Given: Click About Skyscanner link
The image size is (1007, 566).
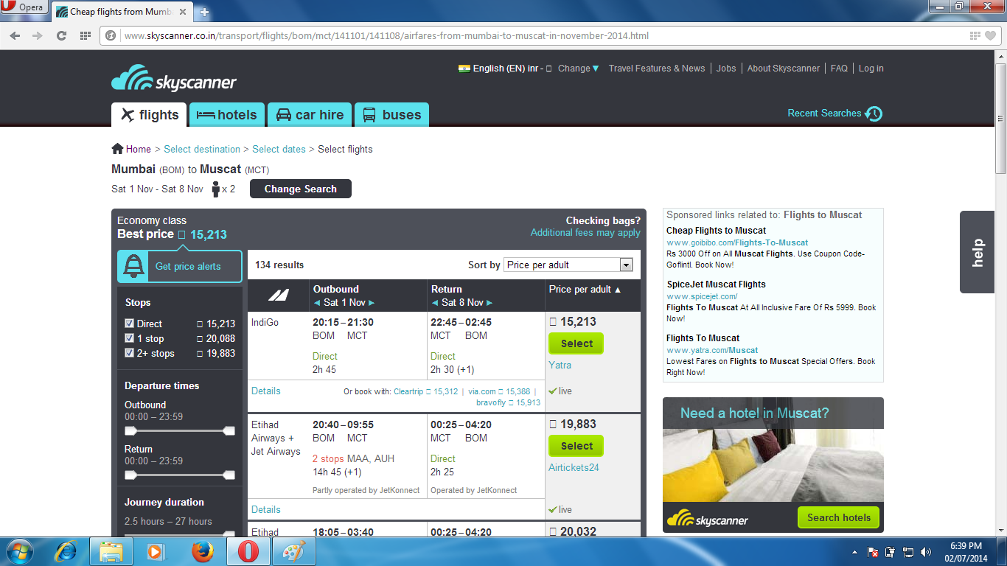Looking at the screenshot, I should tap(784, 69).
